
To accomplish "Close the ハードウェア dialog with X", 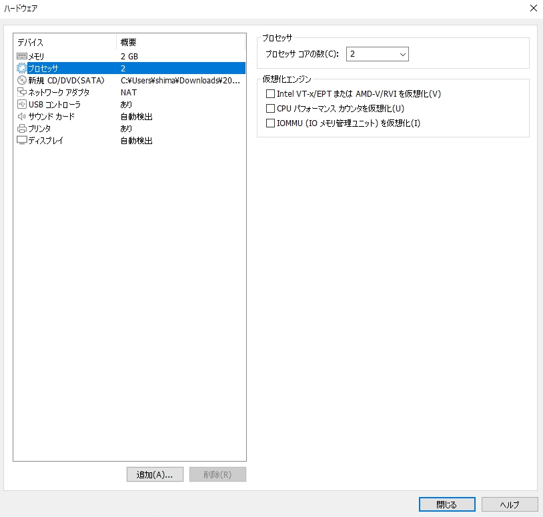I will (534, 8).
